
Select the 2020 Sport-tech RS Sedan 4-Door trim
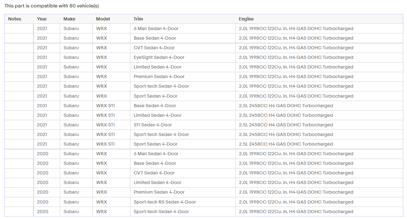coord(183,202)
